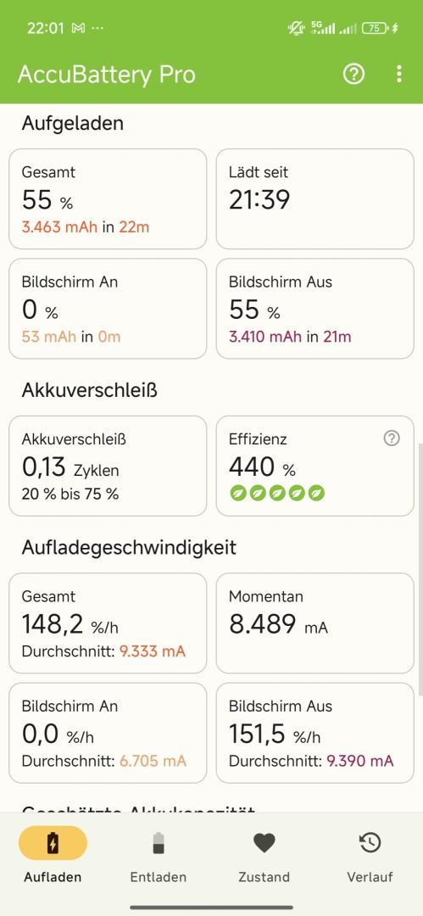Tap the Gmail notification icon in status bar
423x916 pixels.
[x=78, y=28]
